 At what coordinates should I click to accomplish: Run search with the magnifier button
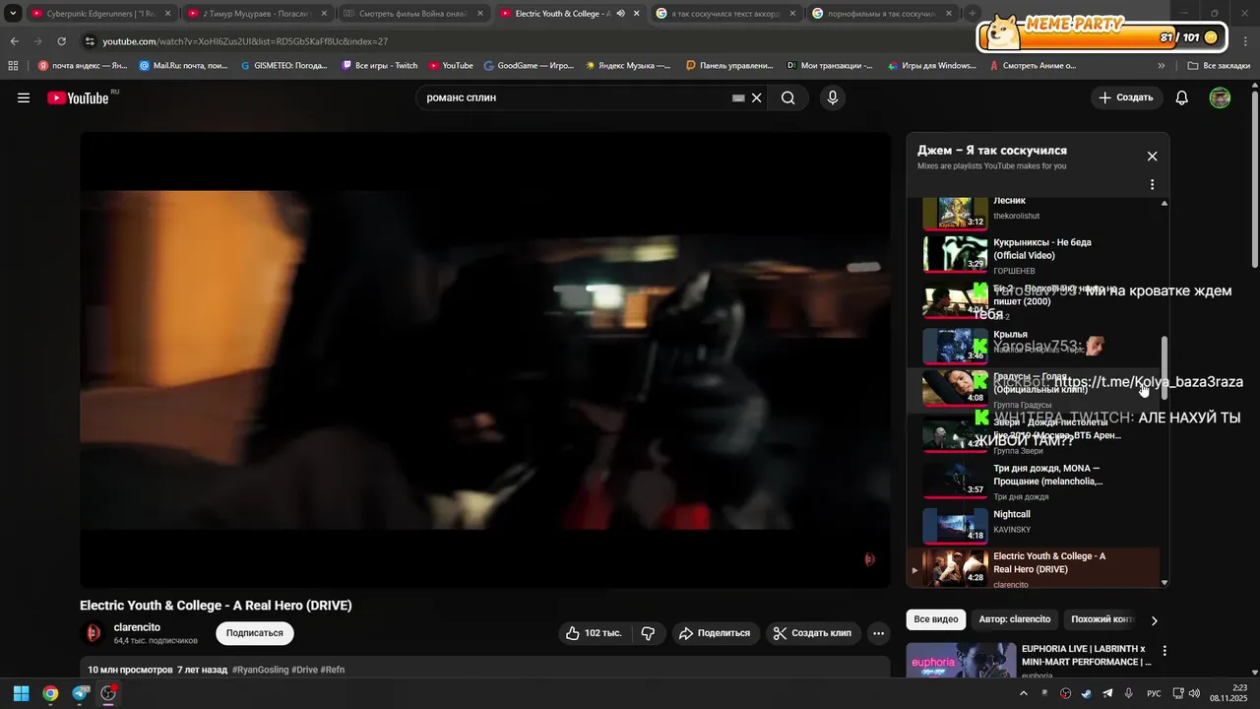(x=788, y=98)
